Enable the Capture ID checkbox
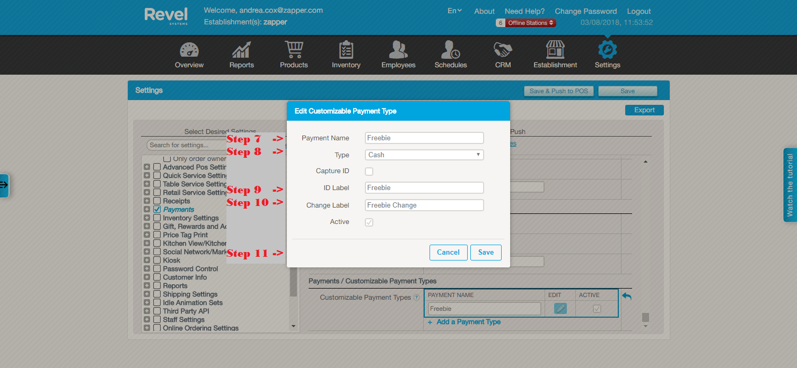 coord(369,172)
